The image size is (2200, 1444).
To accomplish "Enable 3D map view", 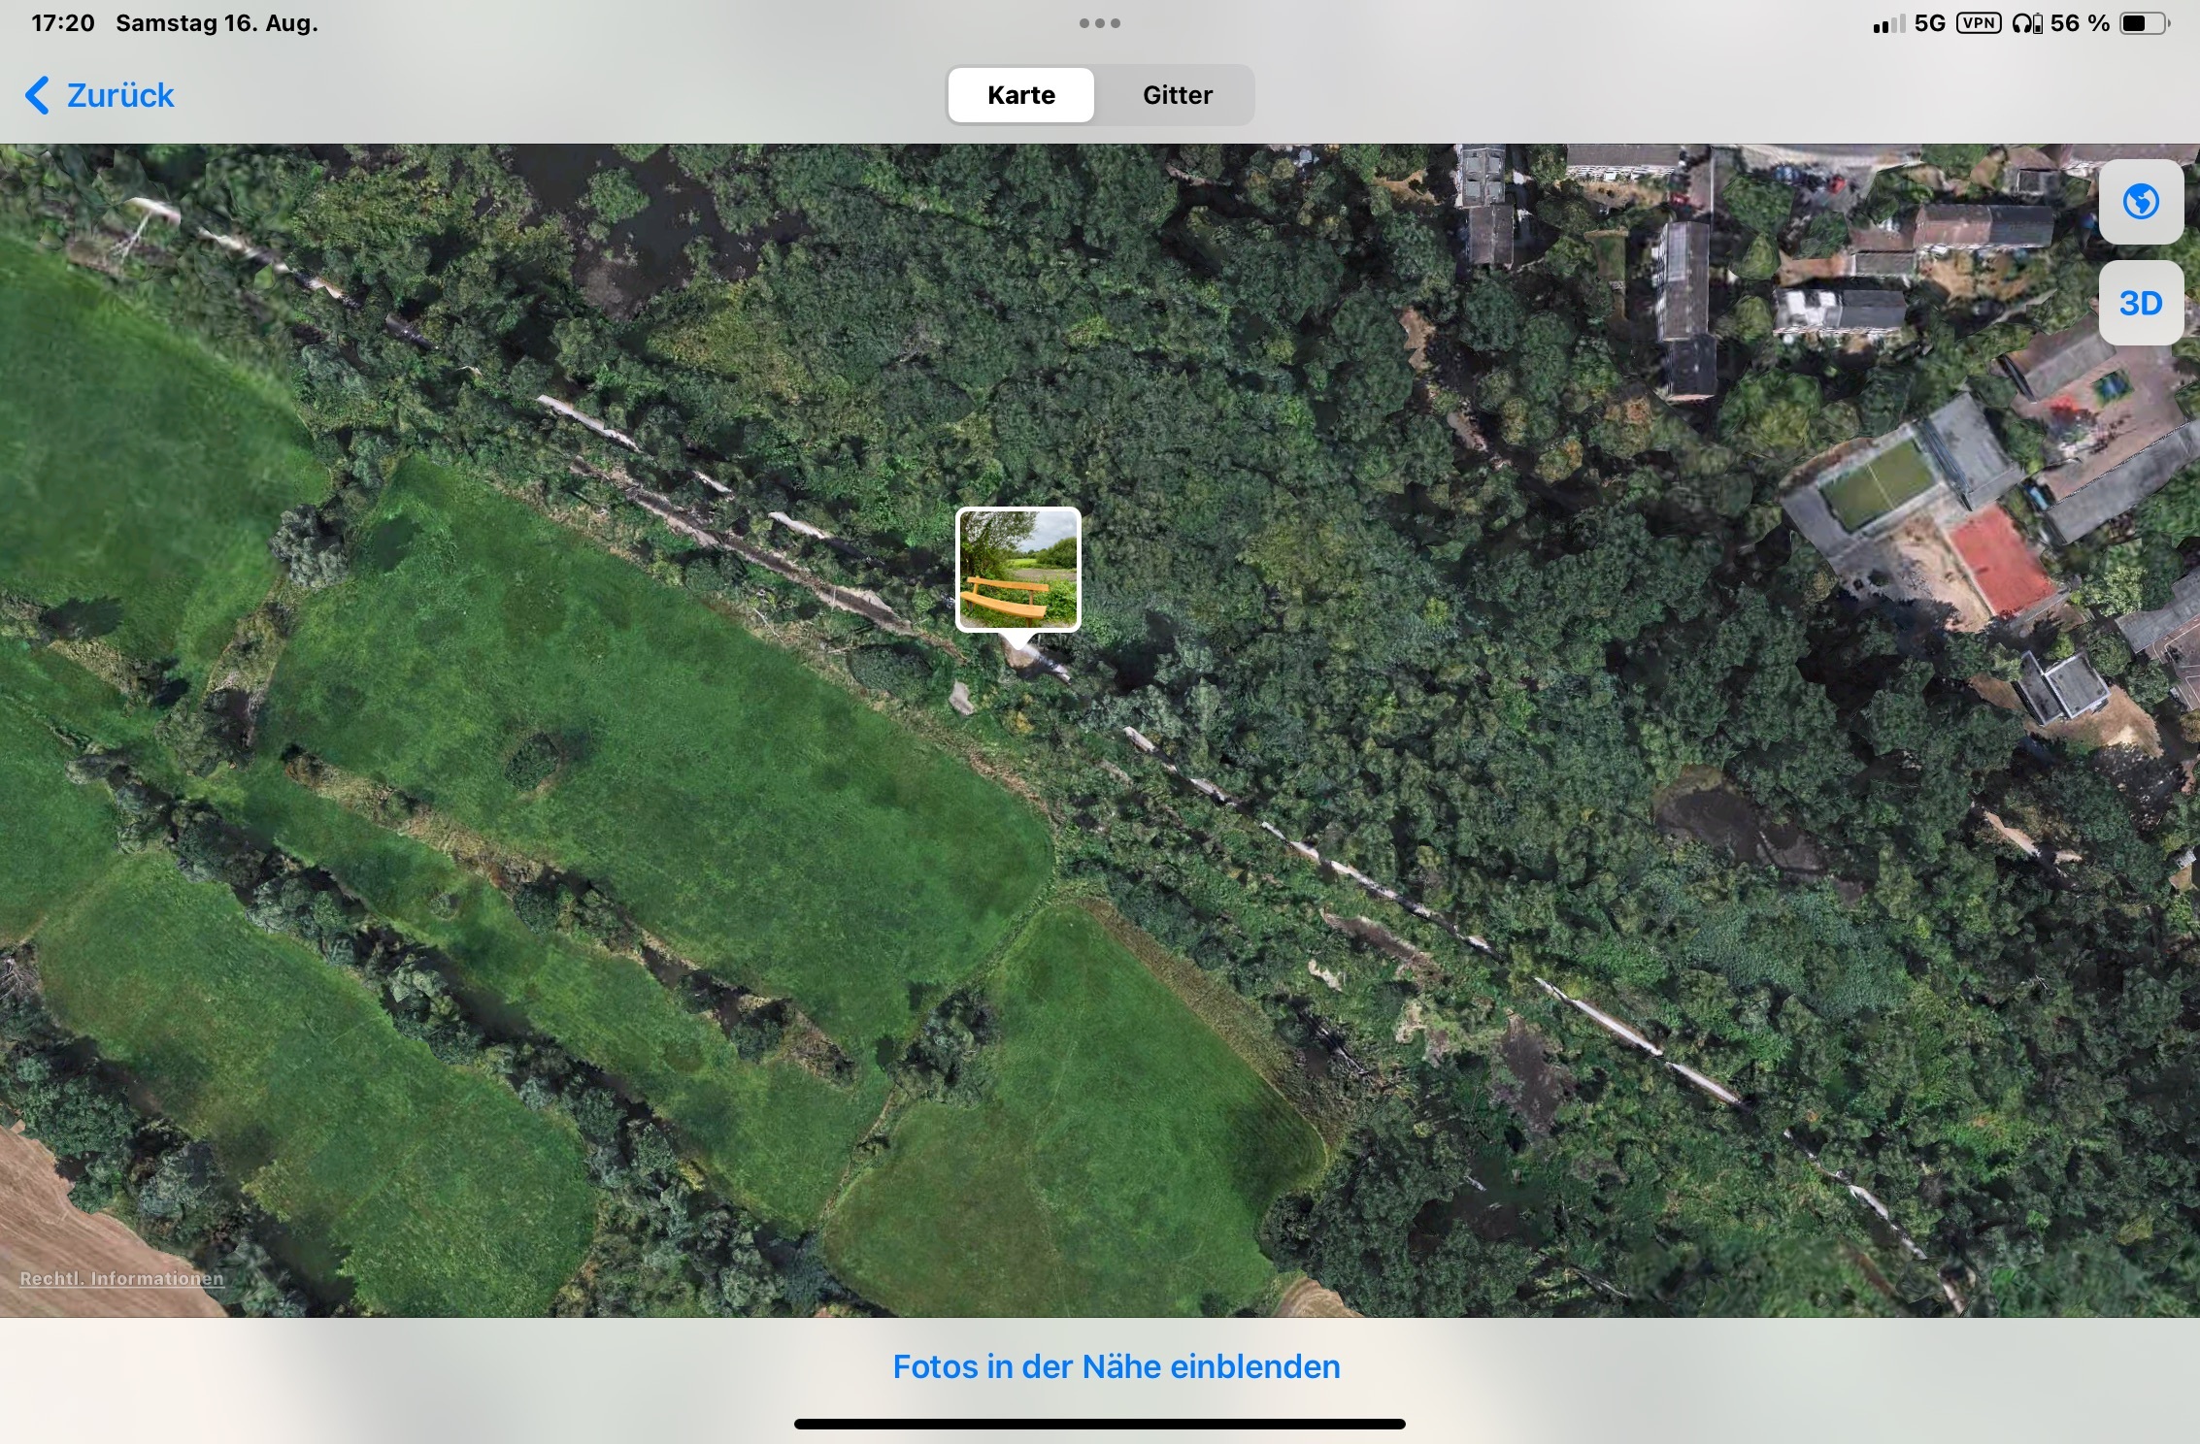I will (x=2141, y=303).
